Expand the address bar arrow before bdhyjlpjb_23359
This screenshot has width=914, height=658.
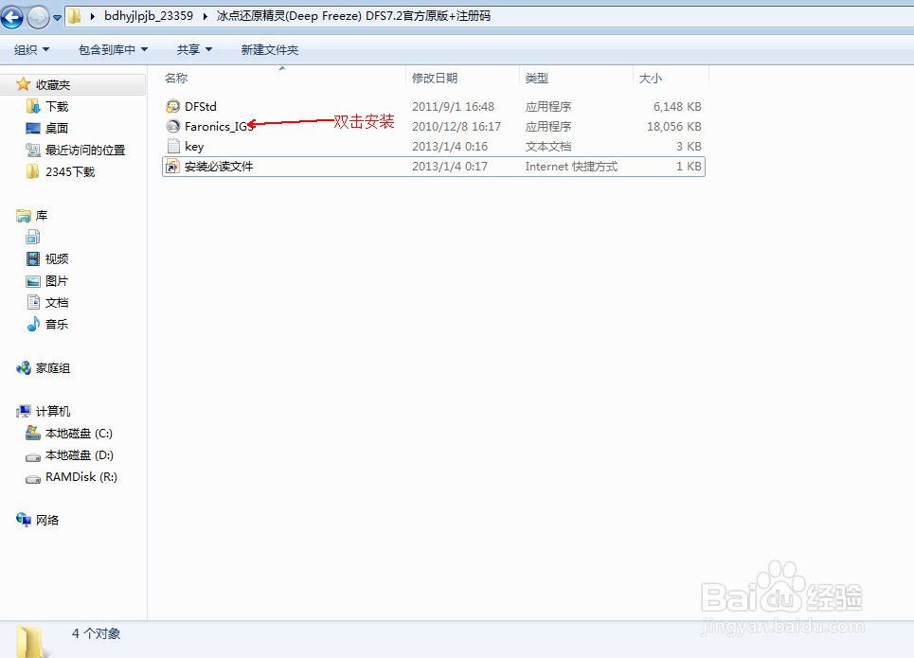tap(92, 16)
